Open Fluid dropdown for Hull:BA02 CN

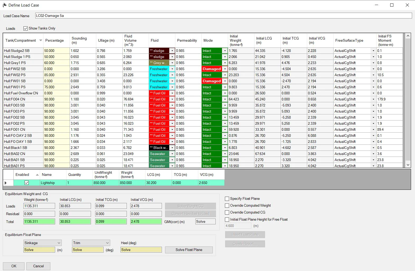click(172, 154)
